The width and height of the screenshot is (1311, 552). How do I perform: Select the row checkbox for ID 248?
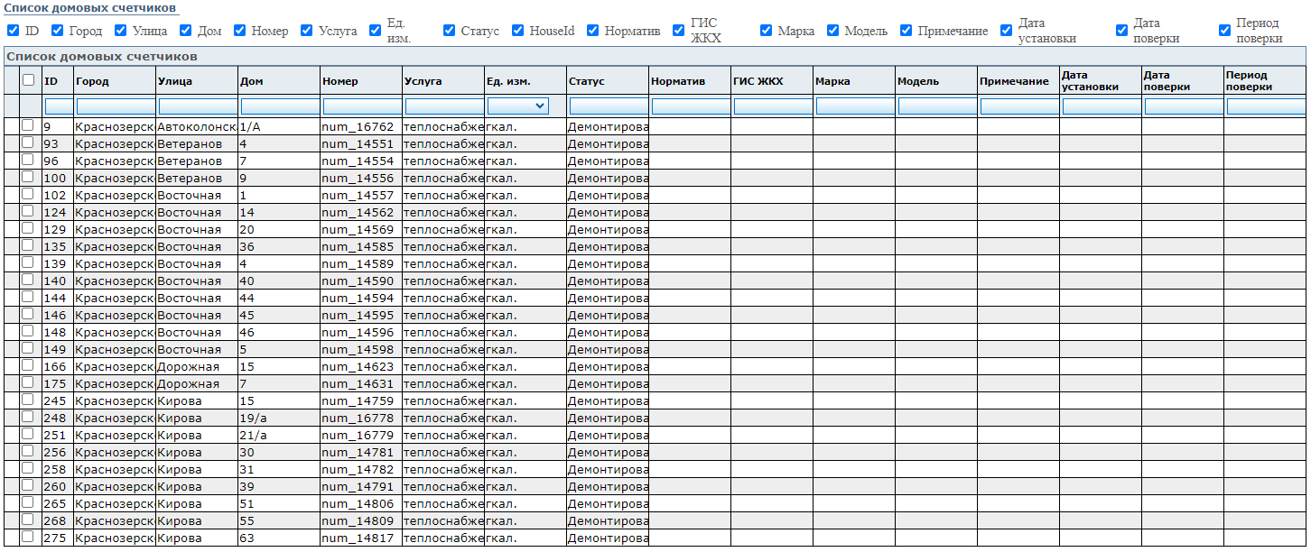point(28,417)
